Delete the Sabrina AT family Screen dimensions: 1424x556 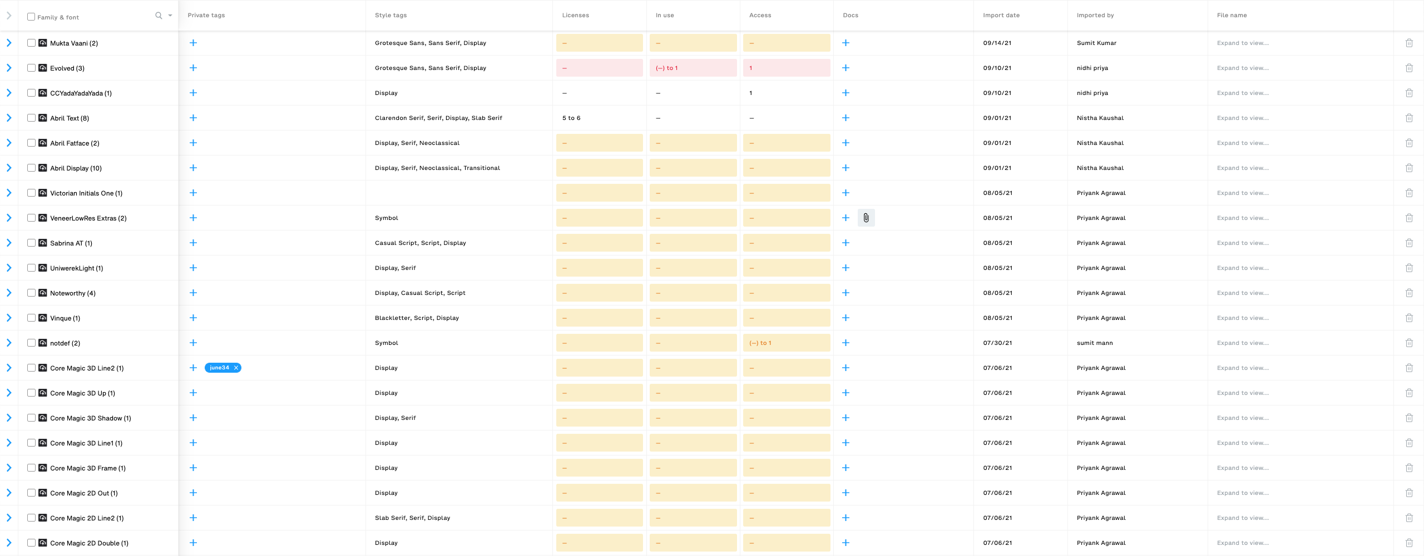pyautogui.click(x=1409, y=243)
